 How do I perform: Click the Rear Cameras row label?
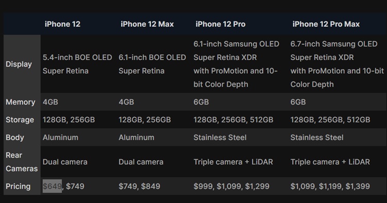(x=22, y=162)
